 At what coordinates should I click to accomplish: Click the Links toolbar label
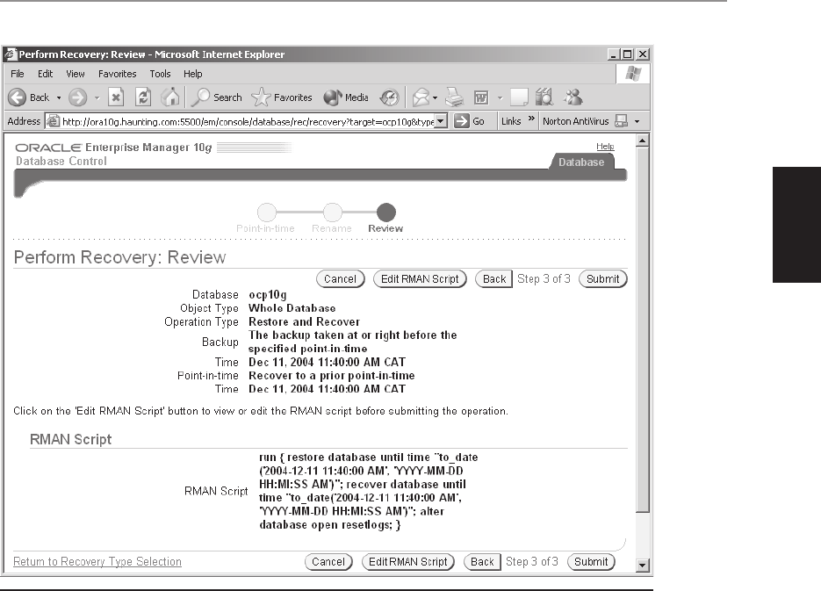(511, 121)
